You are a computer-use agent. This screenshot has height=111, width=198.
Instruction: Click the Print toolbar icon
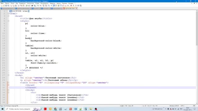coord(16,6)
